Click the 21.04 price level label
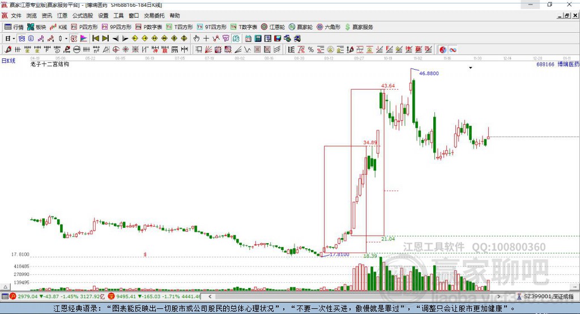Screen dimensions: 580x314 (388, 239)
